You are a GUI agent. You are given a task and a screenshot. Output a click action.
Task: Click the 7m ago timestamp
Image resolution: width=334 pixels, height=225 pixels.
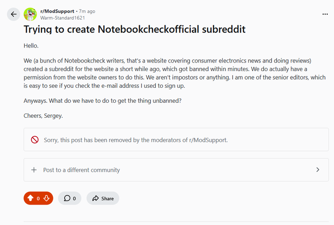point(86,11)
